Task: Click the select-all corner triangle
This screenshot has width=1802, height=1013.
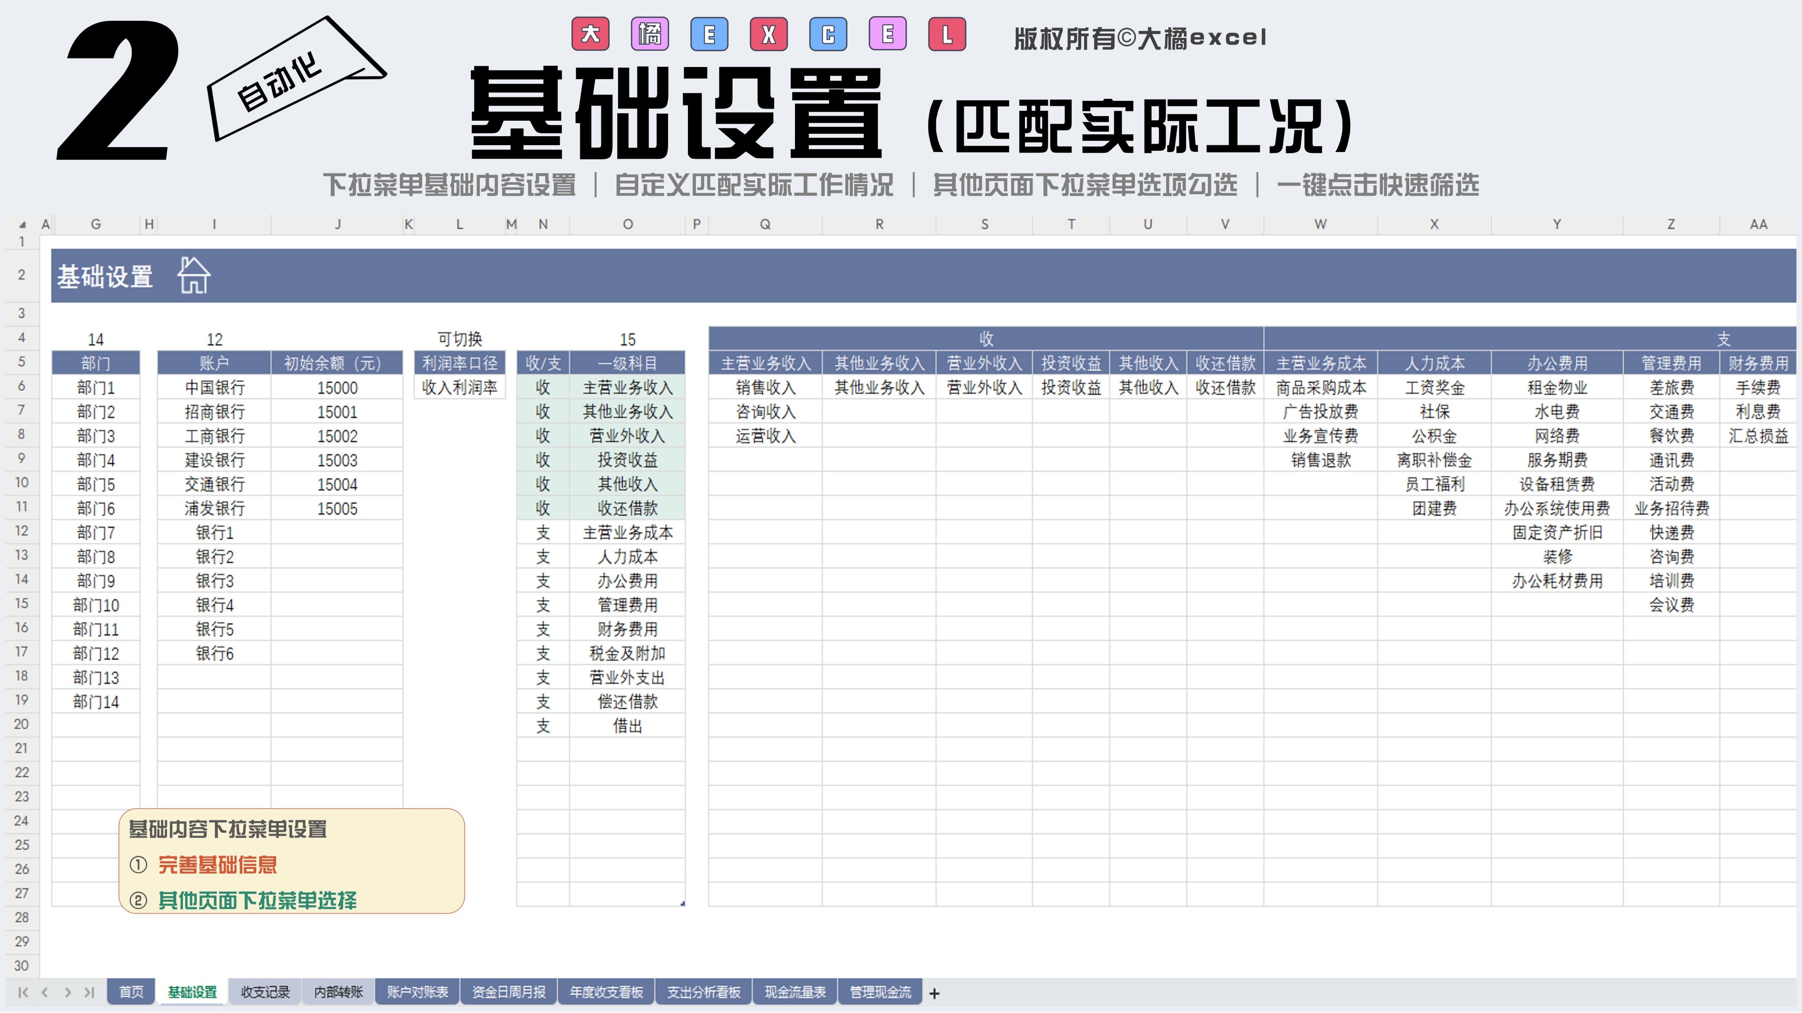Action: coord(22,225)
